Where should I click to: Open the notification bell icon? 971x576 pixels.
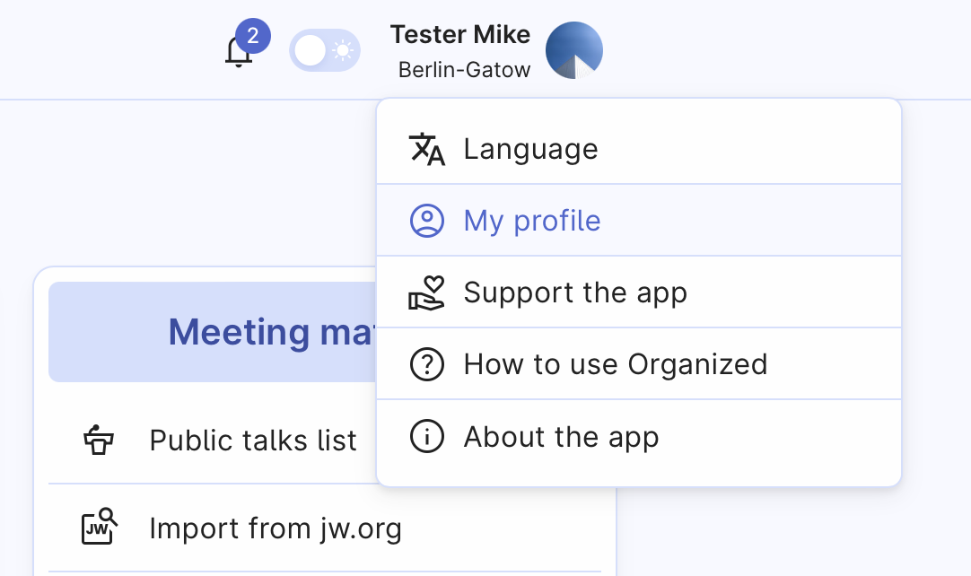tap(238, 51)
